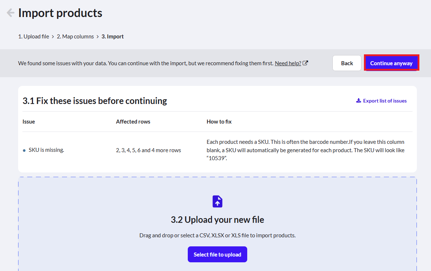The height and width of the screenshot is (271, 431).
Task: Click the 'Each product needs a SKU' description
Action: [306, 150]
